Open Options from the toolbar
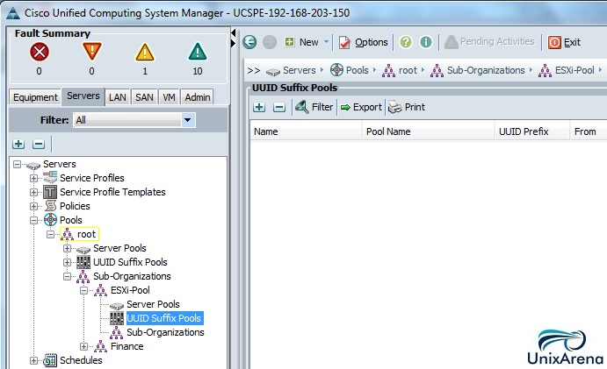The image size is (607, 369). click(x=363, y=42)
